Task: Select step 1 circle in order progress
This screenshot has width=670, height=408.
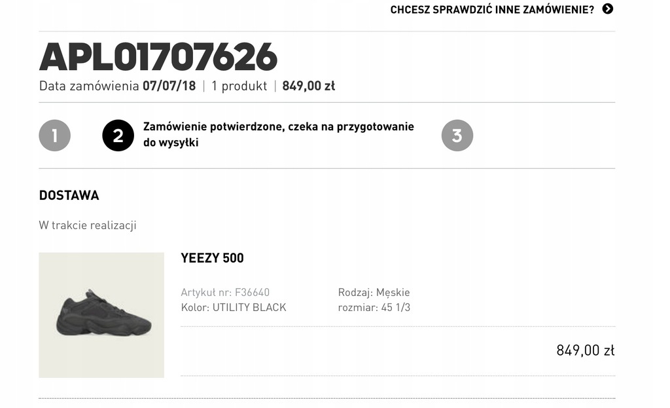Action: tap(54, 136)
